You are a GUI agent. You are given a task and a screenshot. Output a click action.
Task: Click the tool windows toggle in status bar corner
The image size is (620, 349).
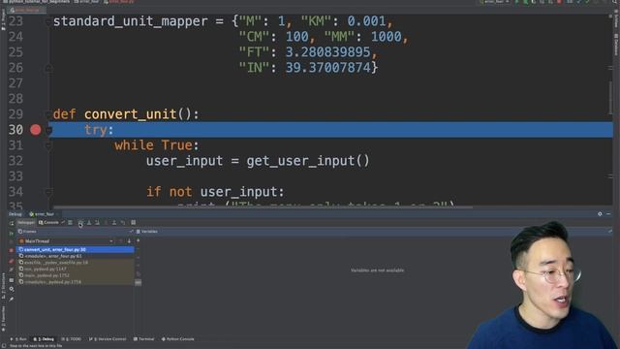(4, 346)
